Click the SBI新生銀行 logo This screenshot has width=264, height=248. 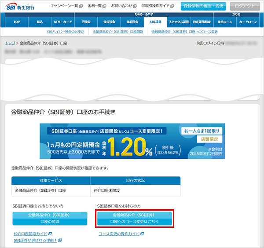[x=20, y=7]
